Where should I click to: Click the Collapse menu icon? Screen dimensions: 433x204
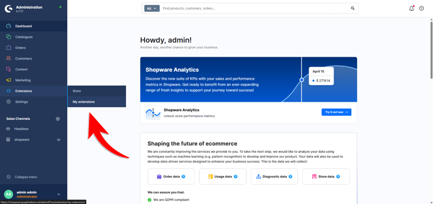pyautogui.click(x=8, y=177)
